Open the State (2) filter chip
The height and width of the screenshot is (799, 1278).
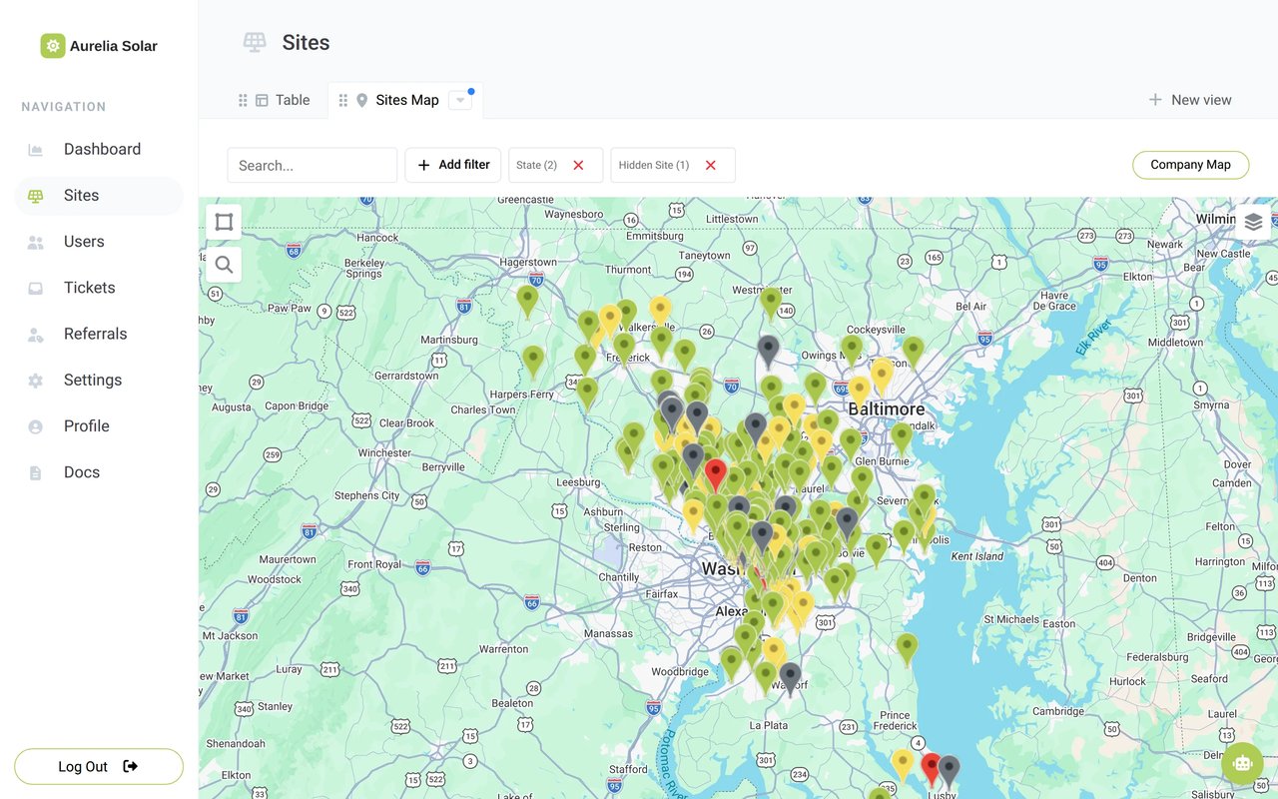point(536,165)
